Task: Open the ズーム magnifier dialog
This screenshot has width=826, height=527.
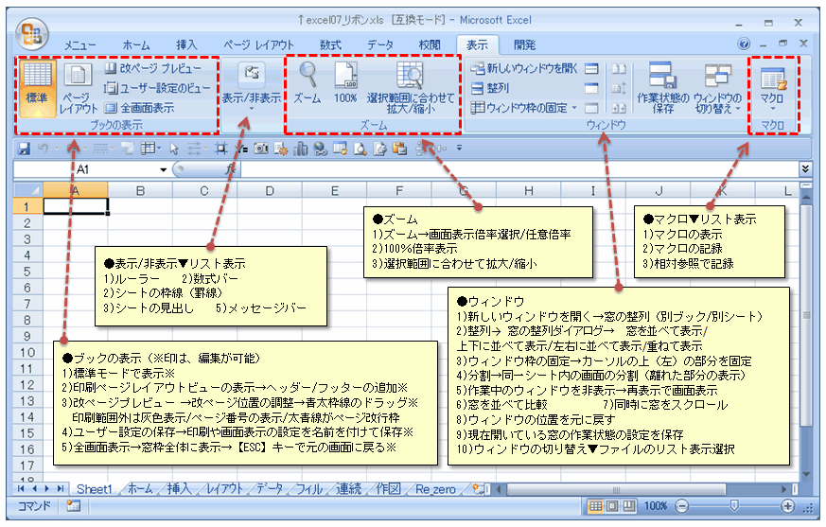Action: pos(308,82)
